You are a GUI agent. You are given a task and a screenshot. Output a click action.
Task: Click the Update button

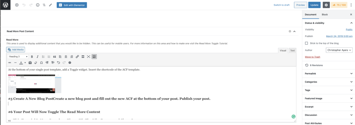point(314,5)
